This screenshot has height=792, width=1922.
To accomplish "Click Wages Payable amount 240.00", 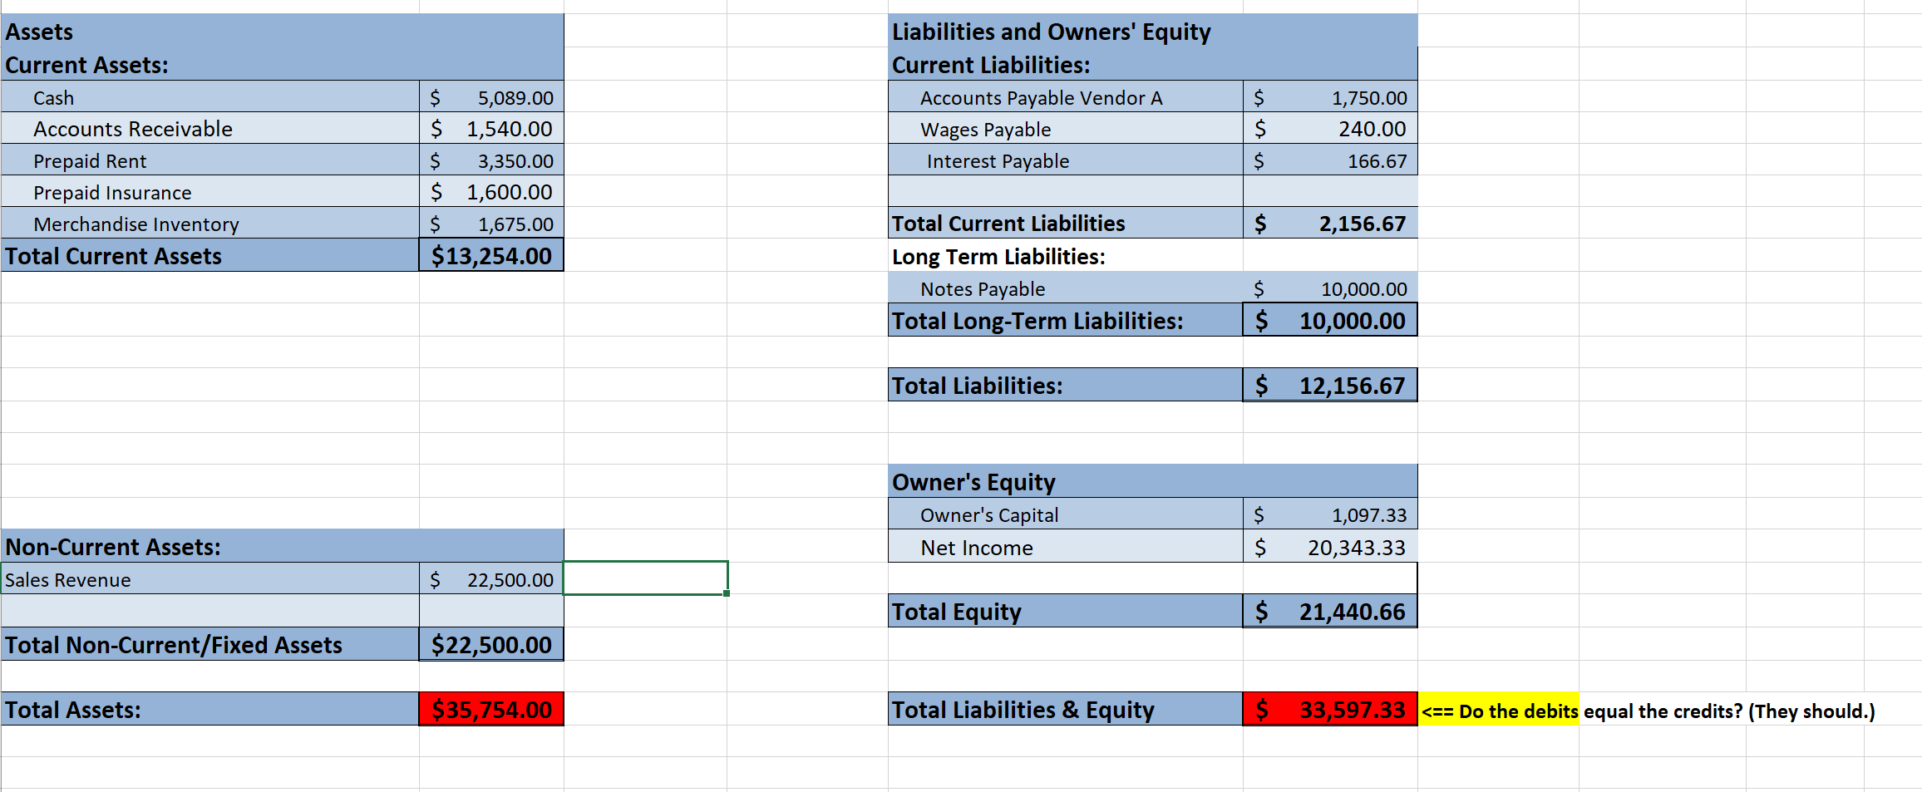I will point(1330,128).
